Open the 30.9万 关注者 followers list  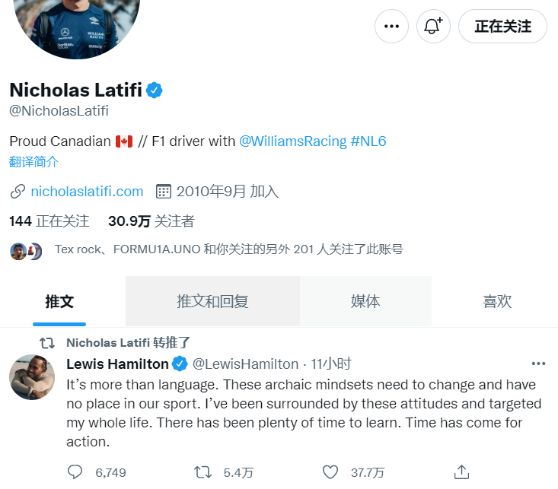[151, 221]
